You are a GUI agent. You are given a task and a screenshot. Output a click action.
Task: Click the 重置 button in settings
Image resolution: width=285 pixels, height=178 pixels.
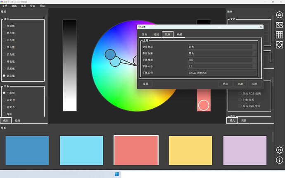(x=145, y=83)
